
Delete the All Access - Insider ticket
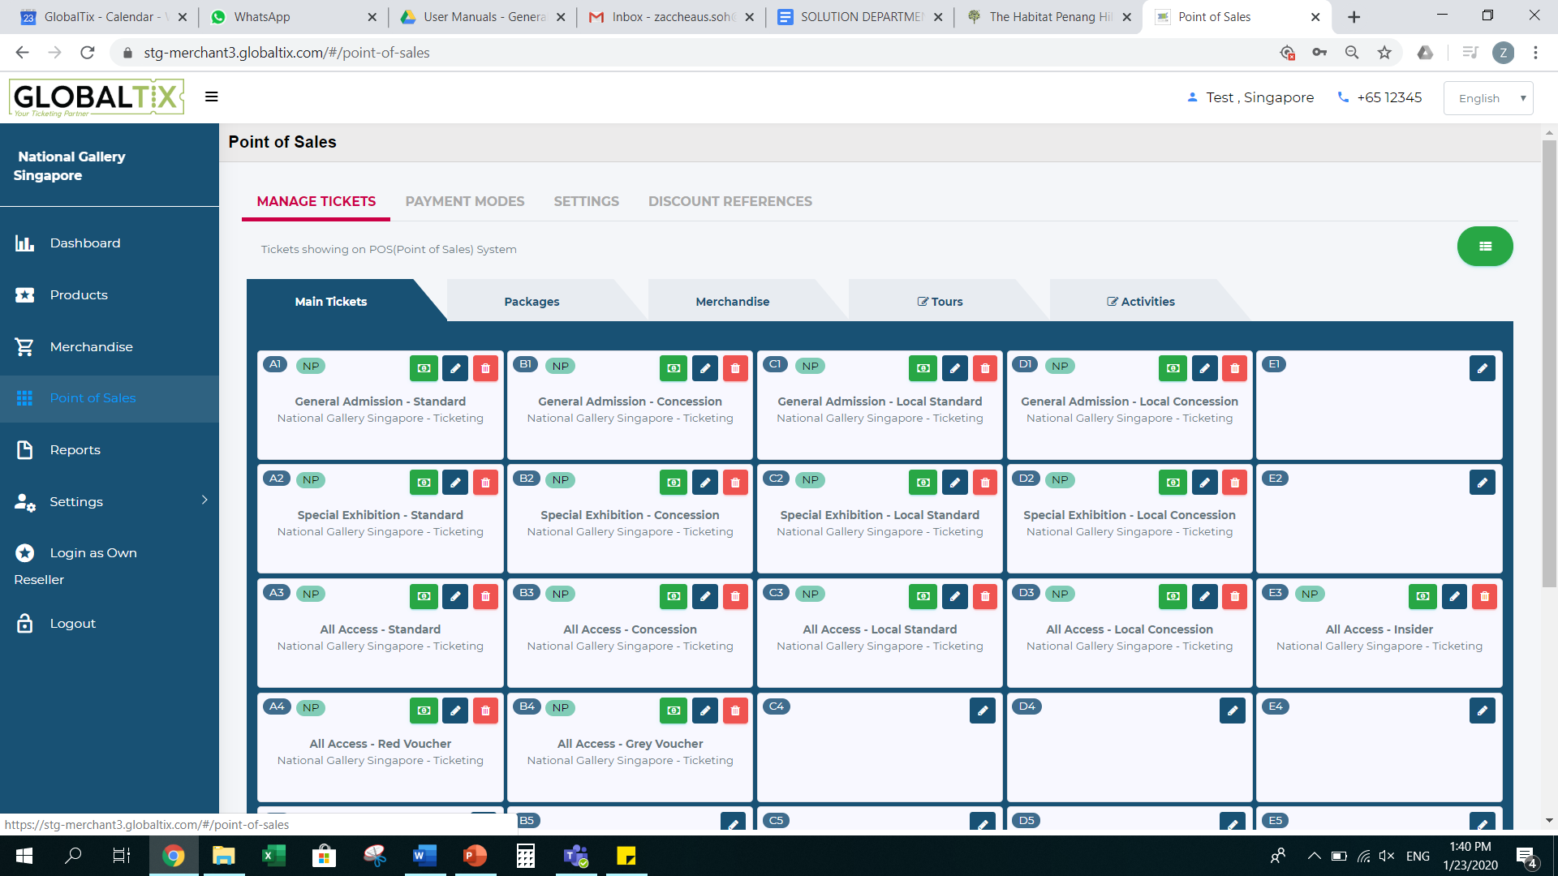coord(1485,597)
